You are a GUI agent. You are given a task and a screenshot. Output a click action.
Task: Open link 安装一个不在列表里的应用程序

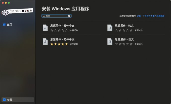click(150, 16)
